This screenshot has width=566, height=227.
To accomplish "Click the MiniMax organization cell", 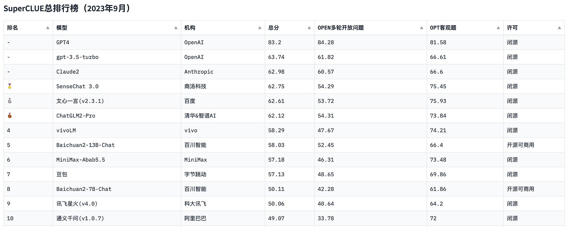I will 223,160.
